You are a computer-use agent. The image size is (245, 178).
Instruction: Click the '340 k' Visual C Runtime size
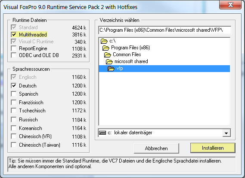[x=81, y=42]
